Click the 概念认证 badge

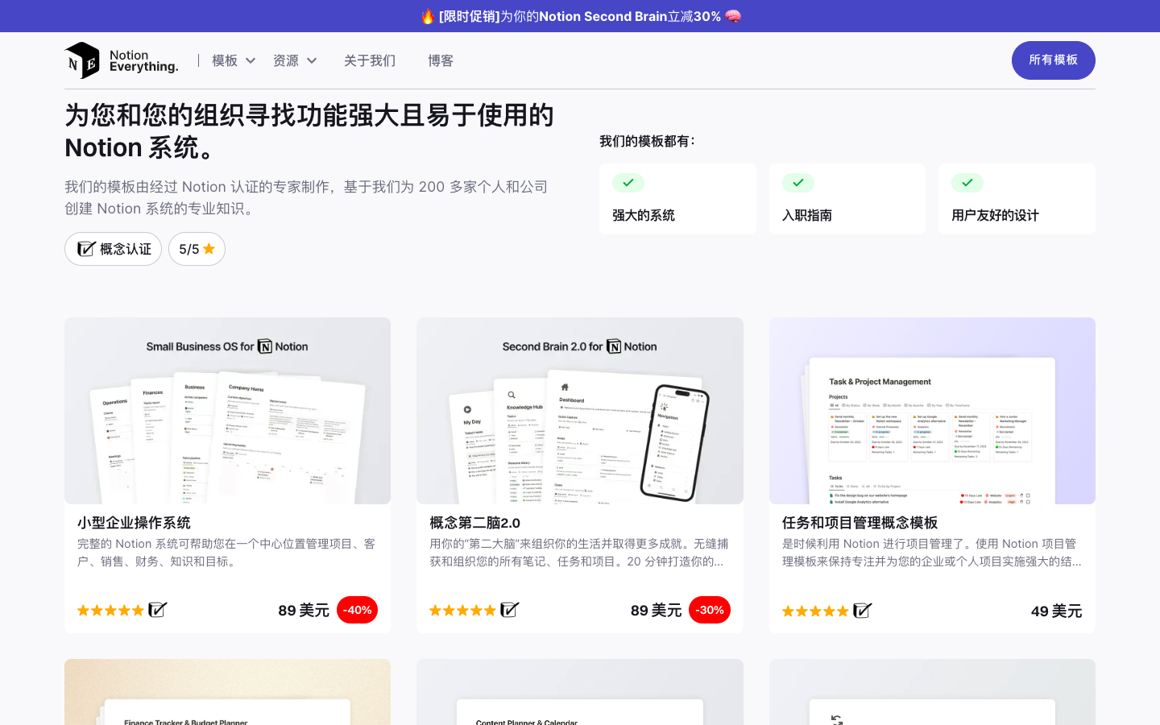pyautogui.click(x=114, y=249)
